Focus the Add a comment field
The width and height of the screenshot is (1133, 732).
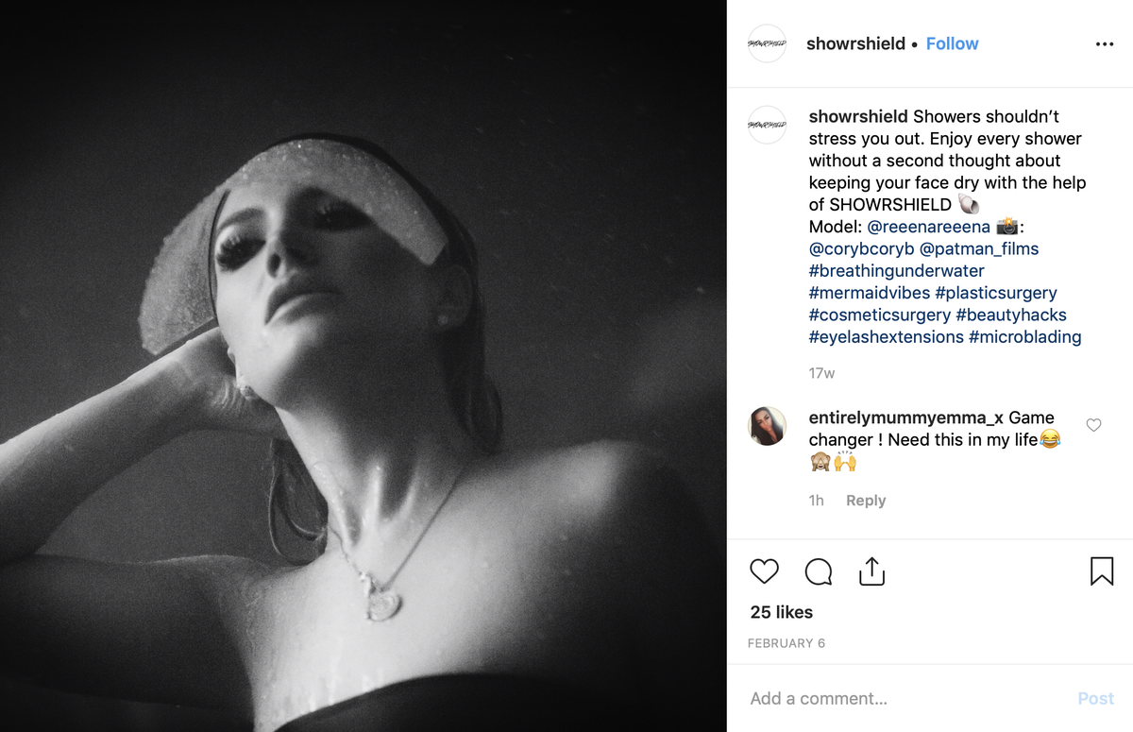(906, 699)
